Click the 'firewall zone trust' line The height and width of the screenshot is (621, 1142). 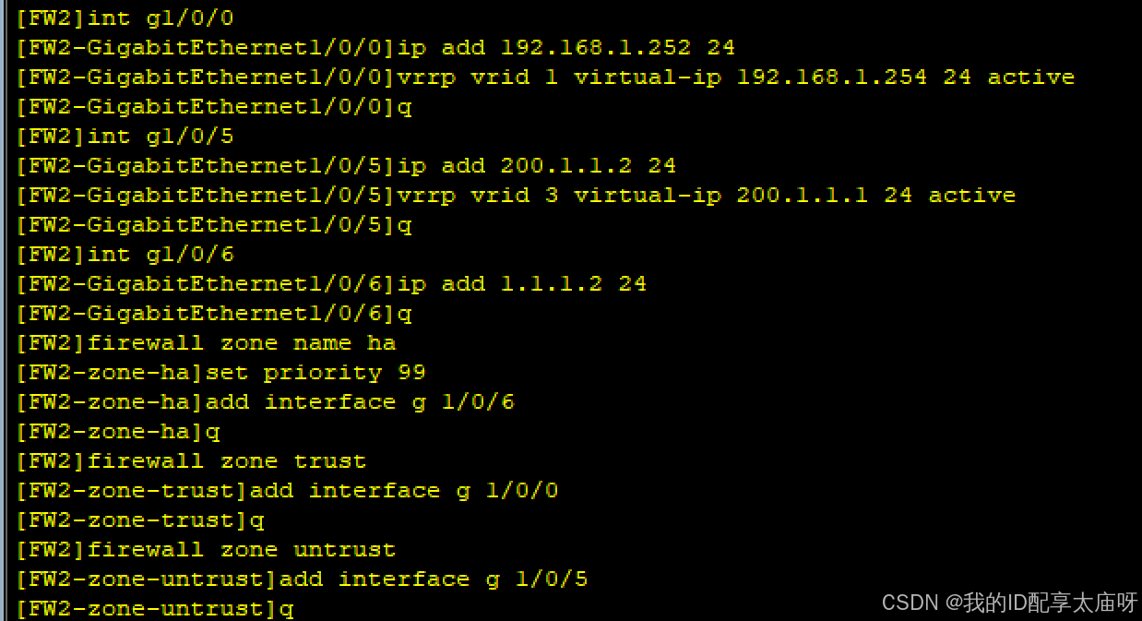pyautogui.click(x=191, y=461)
